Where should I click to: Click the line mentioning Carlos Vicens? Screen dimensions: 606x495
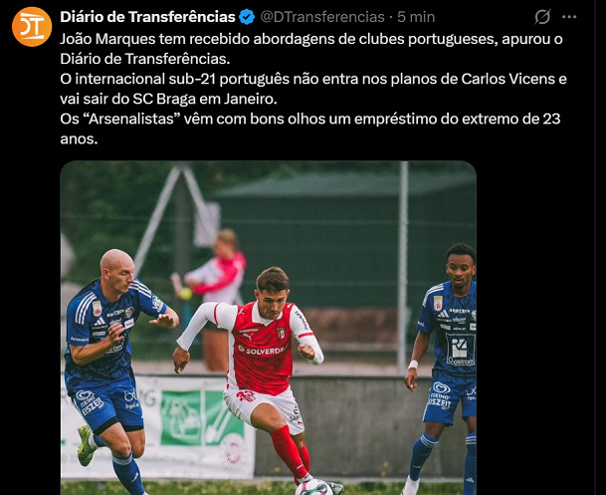click(313, 79)
